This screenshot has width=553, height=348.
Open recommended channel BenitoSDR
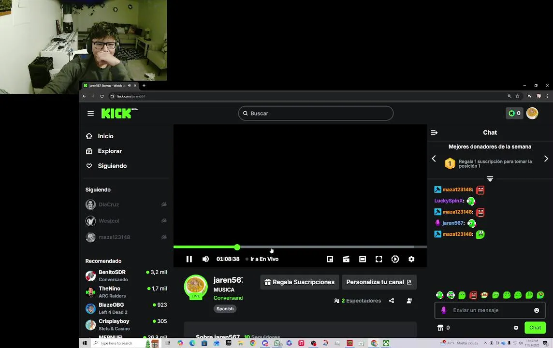(126, 275)
